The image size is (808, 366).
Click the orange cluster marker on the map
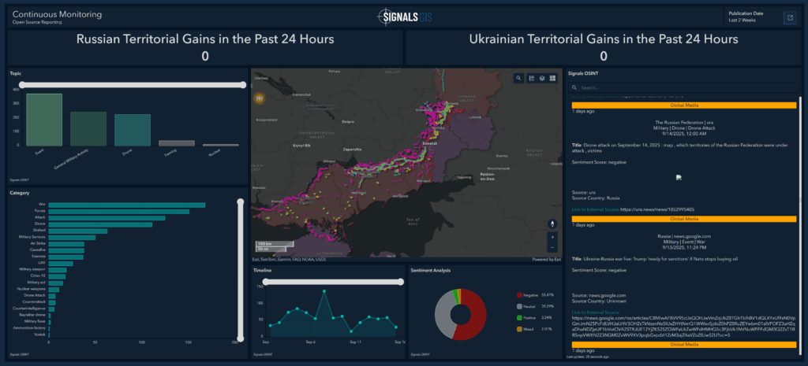pyautogui.click(x=258, y=98)
